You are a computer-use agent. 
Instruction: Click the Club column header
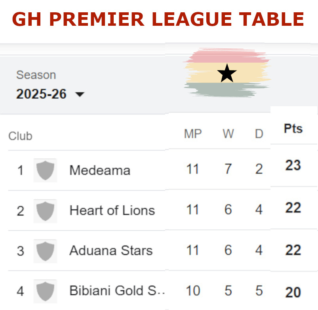[x=20, y=136]
